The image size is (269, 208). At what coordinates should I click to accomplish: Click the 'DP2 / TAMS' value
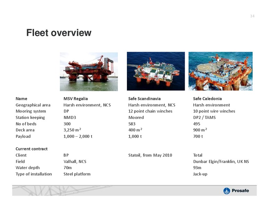pyautogui.click(x=204, y=118)
